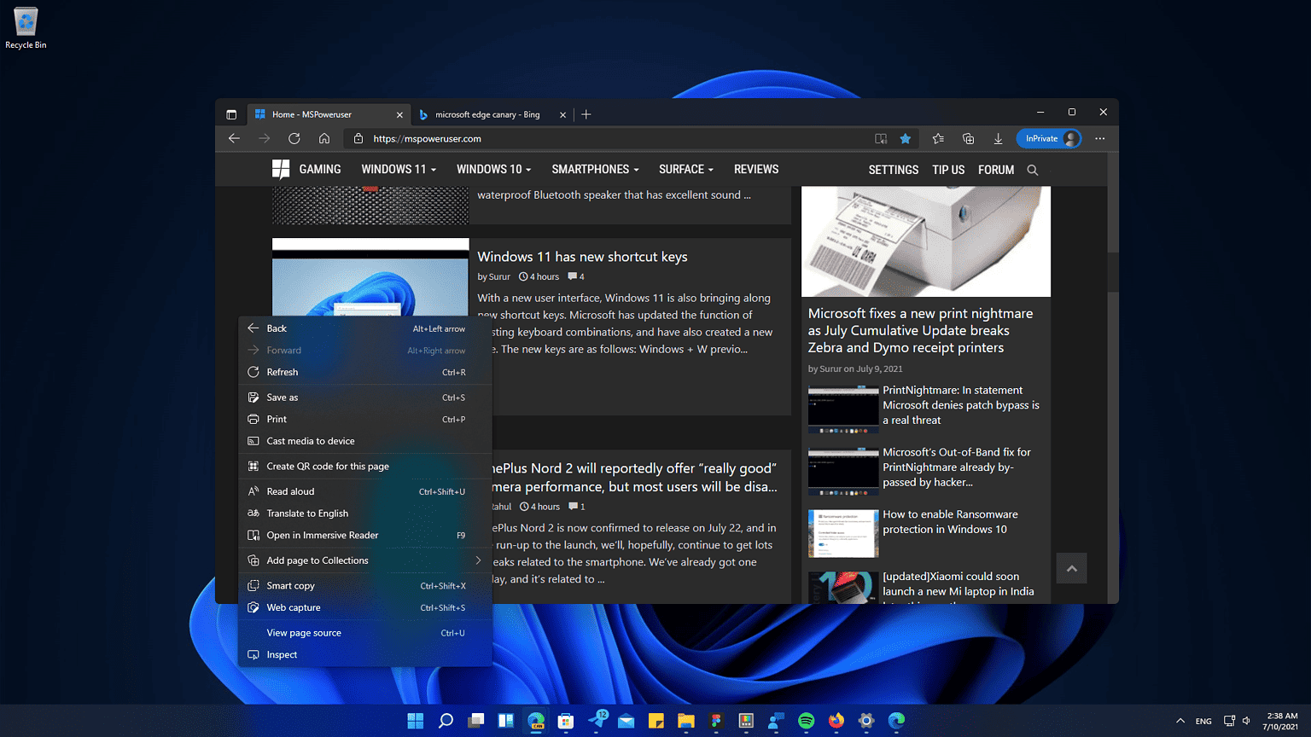Open taskbar Search magnifier icon

(446, 721)
